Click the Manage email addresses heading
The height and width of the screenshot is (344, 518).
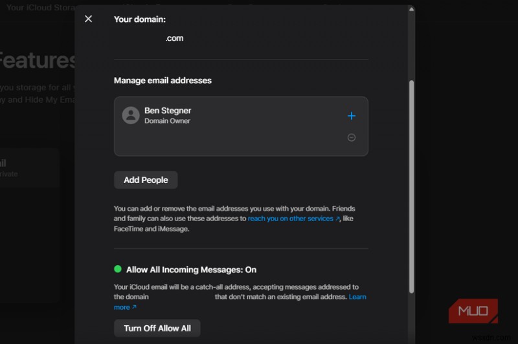point(163,80)
